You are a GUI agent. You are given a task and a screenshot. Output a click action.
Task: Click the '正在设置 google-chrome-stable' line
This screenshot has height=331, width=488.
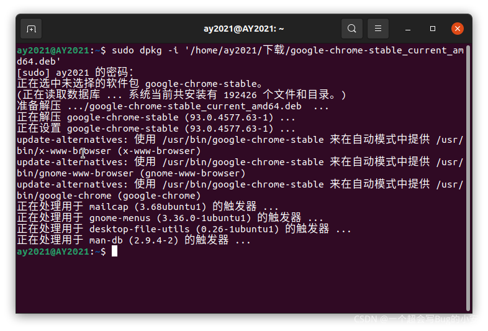point(156,129)
